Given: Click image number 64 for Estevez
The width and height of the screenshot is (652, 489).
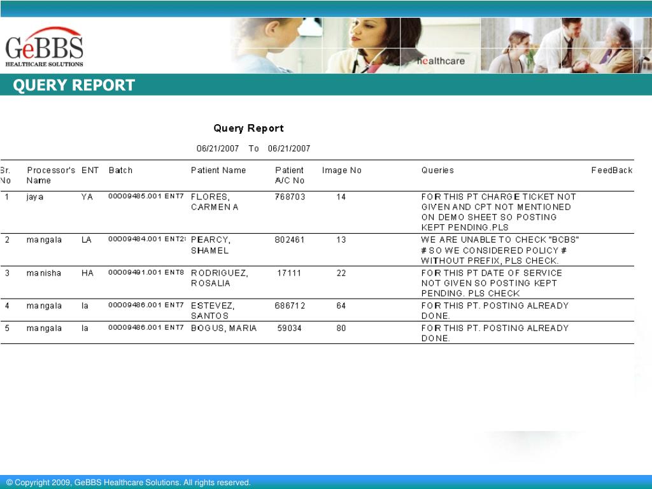Looking at the screenshot, I should pos(341,306).
